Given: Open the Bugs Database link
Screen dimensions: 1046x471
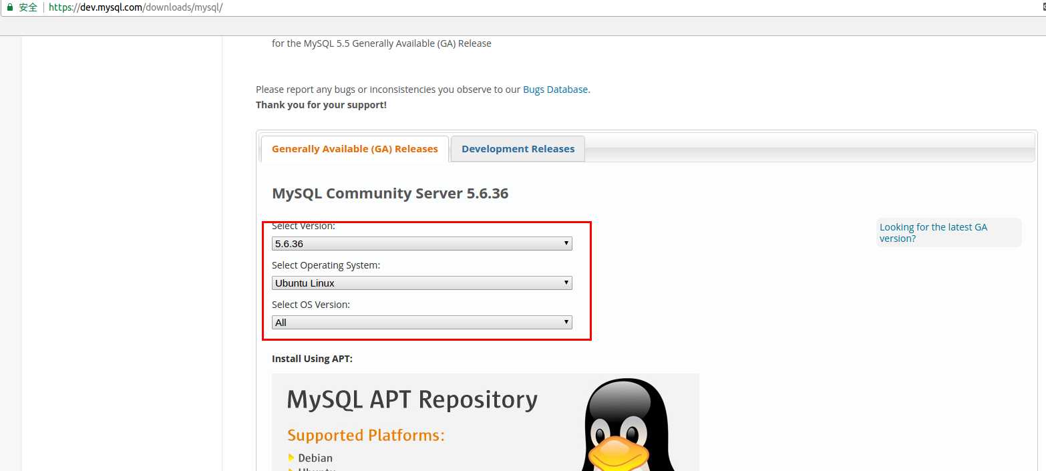Looking at the screenshot, I should (555, 90).
